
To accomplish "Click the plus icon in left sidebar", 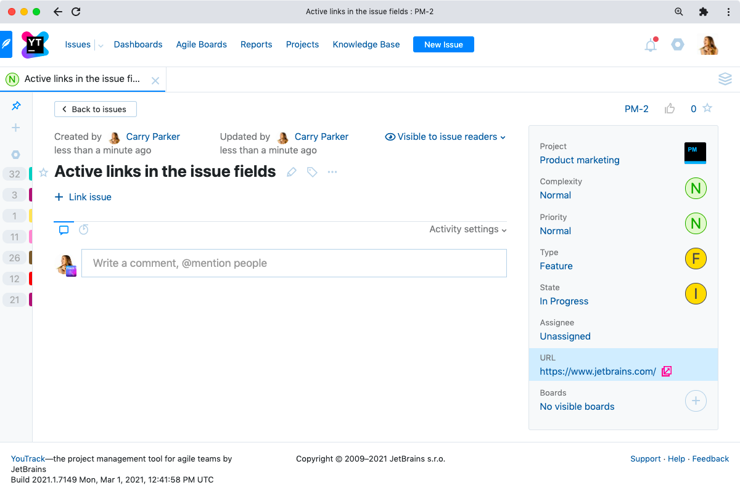I will 16,128.
